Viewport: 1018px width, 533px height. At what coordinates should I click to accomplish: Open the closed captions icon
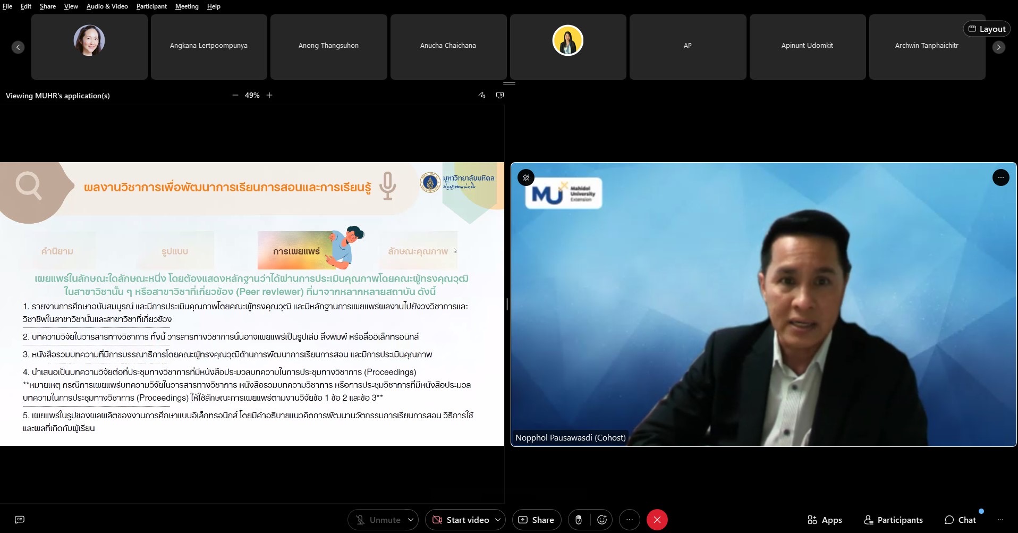pos(20,520)
